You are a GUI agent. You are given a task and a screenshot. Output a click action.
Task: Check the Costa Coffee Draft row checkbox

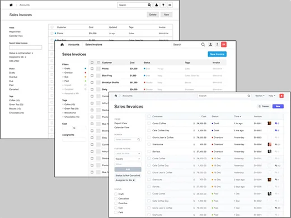point(149,124)
